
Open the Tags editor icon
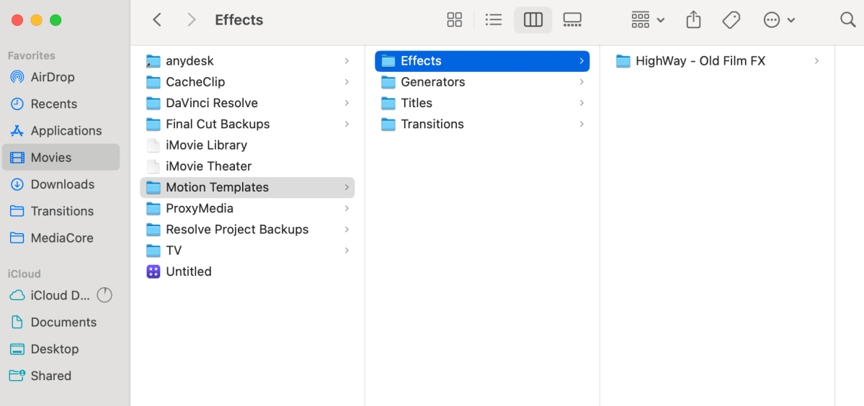tap(731, 20)
